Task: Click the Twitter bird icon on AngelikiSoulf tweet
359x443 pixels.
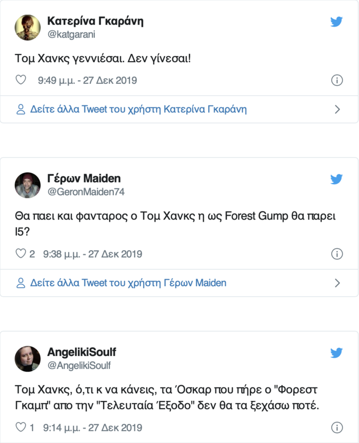Action: (x=337, y=353)
